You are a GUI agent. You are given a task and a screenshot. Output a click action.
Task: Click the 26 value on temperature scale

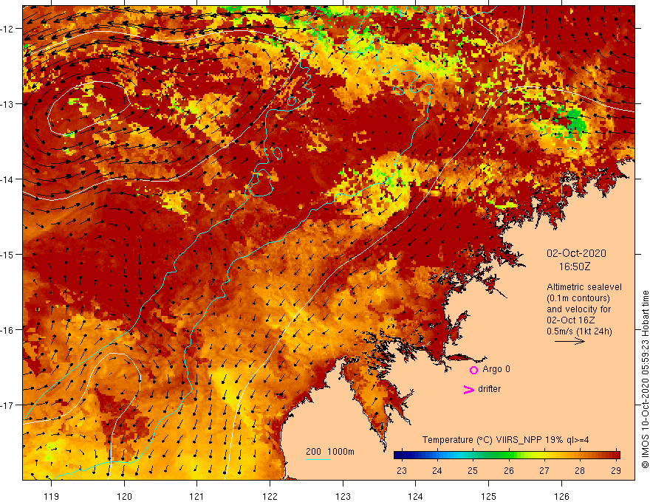tap(509, 471)
